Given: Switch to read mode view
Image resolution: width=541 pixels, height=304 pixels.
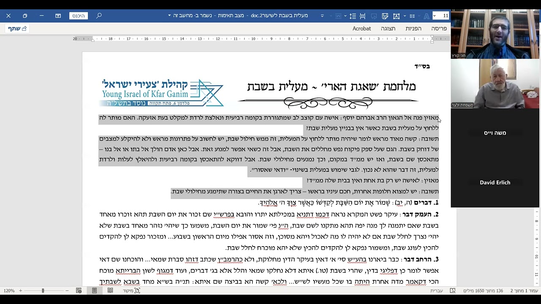Looking at the screenshot, I should [110, 290].
